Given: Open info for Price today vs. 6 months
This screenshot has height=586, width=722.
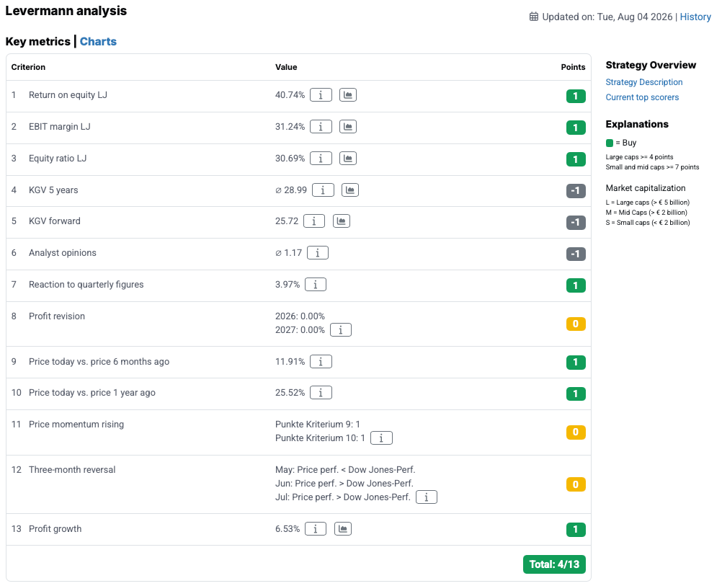Looking at the screenshot, I should pyautogui.click(x=321, y=362).
